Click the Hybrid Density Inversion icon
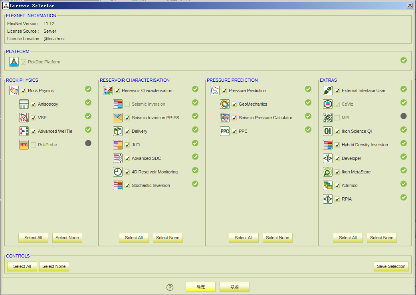The image size is (416, 295). (x=328, y=145)
